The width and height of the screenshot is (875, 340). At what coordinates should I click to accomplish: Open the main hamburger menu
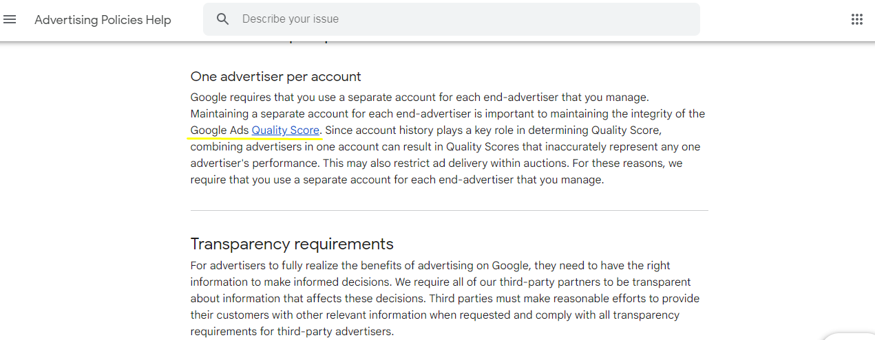[10, 19]
